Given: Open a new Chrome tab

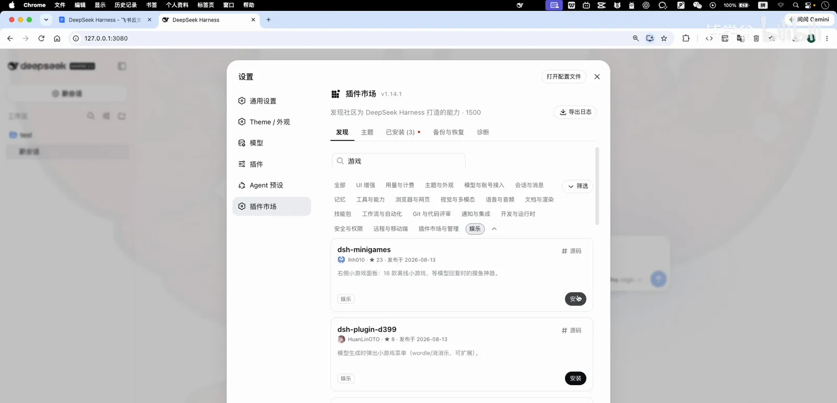Looking at the screenshot, I should [268, 20].
